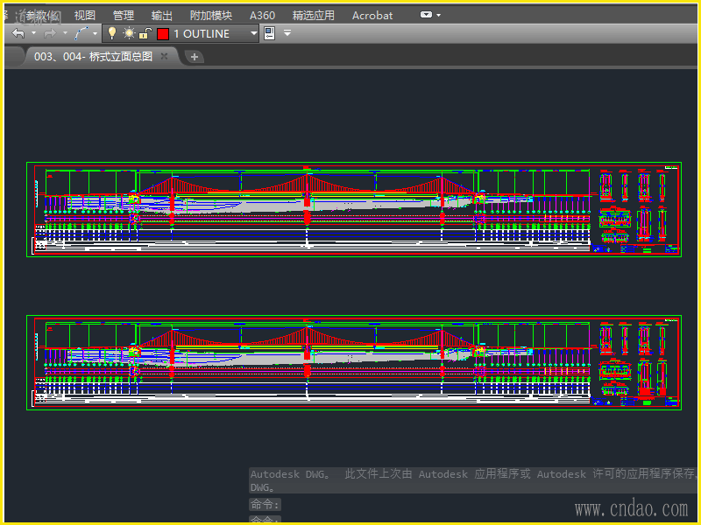The image size is (701, 525).
Task: Expand the quick access customize arrow
Action: pos(287,33)
